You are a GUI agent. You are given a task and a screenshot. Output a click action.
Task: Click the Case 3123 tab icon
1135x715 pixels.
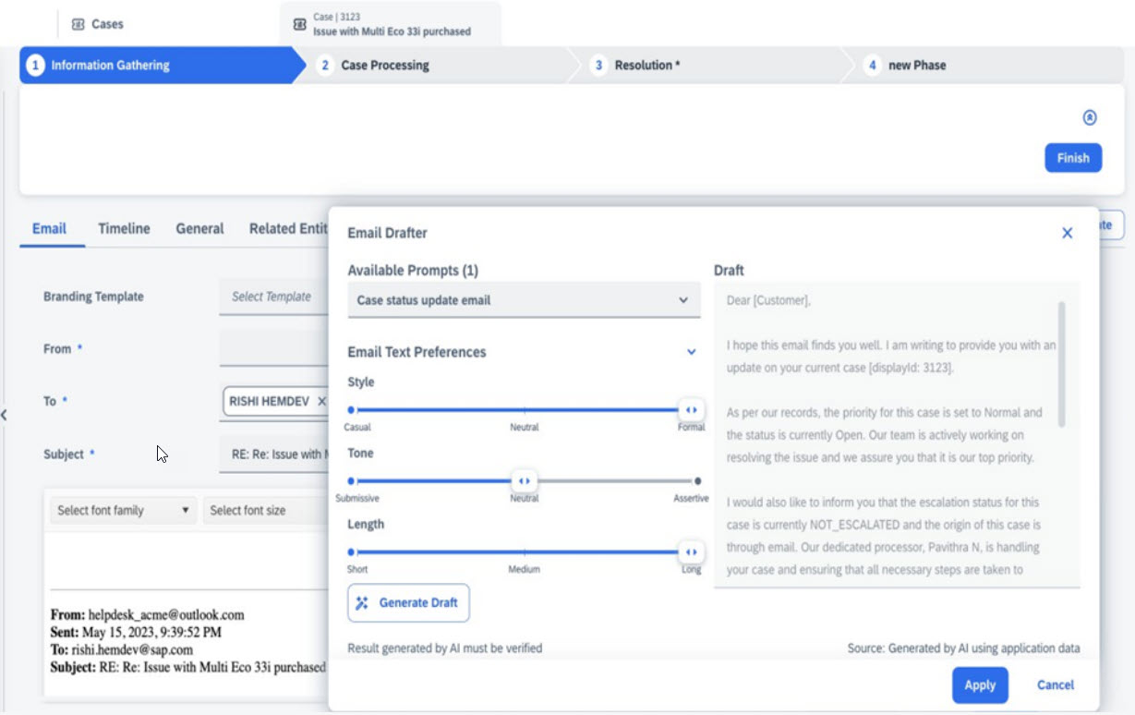coord(299,24)
